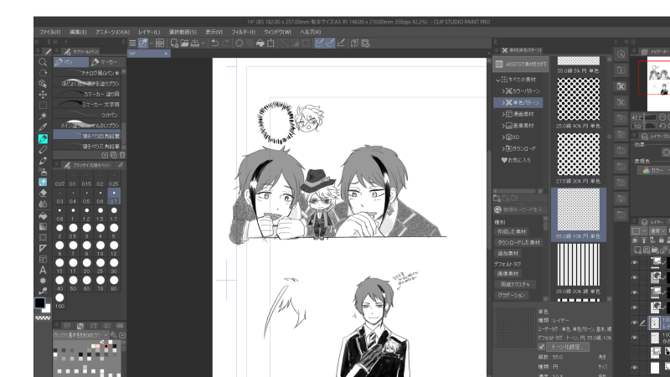
Task: Click the New document icon
Action: [174, 43]
